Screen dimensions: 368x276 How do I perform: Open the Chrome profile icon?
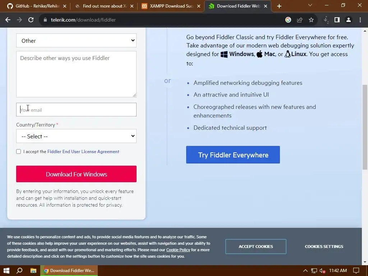[x=349, y=20]
